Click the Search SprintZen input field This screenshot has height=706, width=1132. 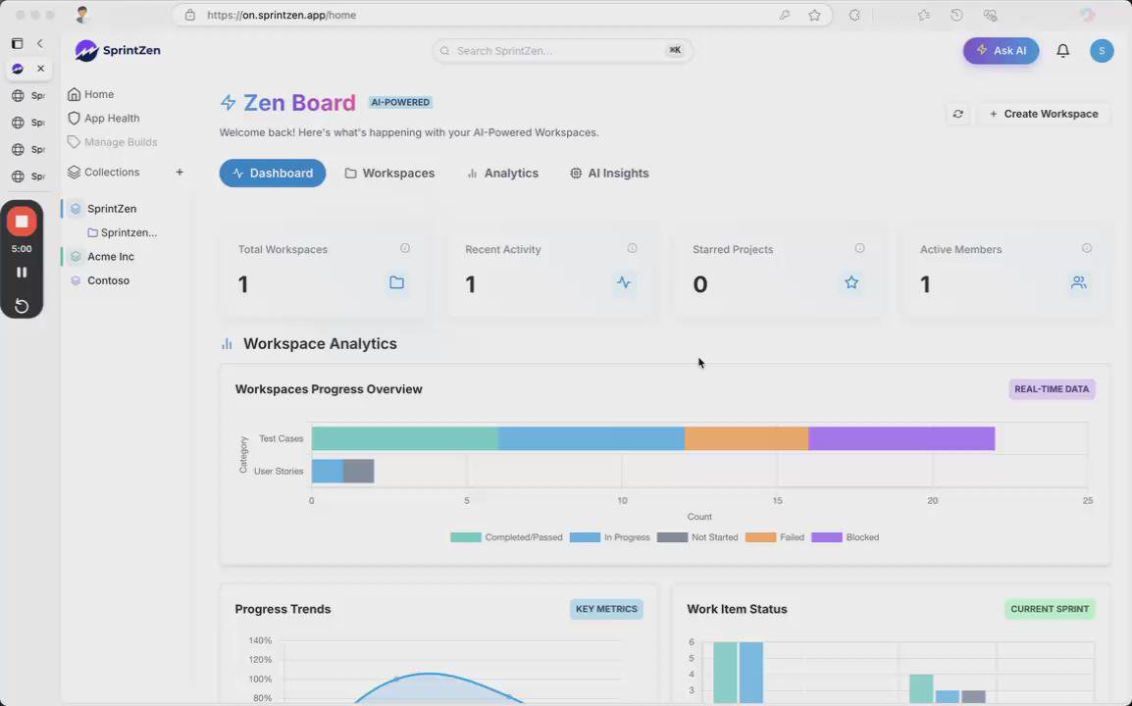[x=562, y=51]
